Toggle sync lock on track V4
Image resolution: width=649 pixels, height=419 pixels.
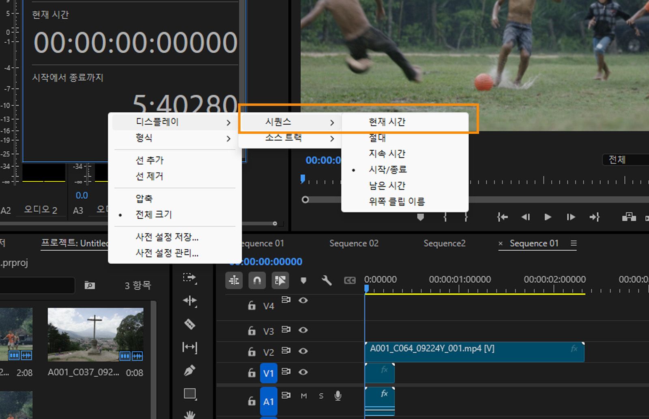click(x=286, y=300)
